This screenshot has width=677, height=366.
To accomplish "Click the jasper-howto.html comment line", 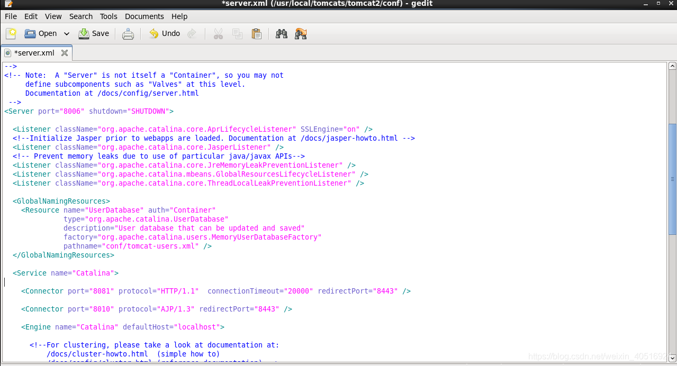I will coord(214,138).
